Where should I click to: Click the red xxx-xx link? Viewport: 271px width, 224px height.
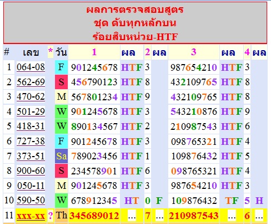31,216
